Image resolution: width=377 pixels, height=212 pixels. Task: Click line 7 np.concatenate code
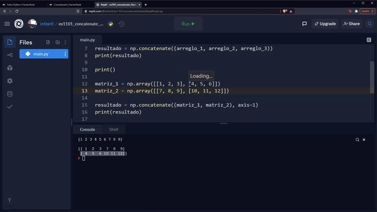point(184,48)
